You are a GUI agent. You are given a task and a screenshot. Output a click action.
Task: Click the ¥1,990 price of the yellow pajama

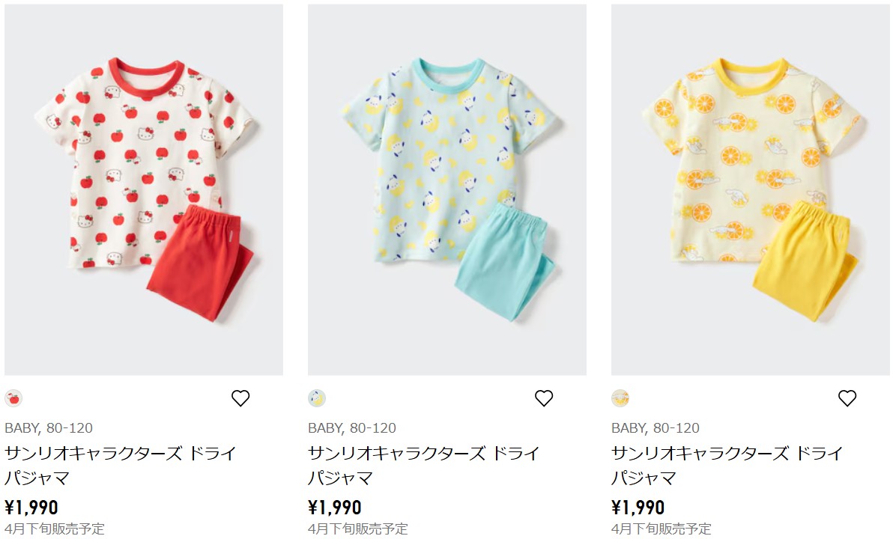coord(638,507)
